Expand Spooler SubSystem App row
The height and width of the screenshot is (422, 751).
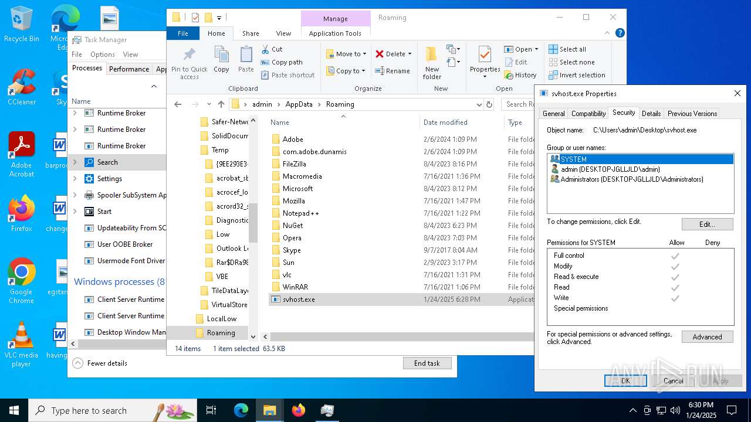point(75,195)
